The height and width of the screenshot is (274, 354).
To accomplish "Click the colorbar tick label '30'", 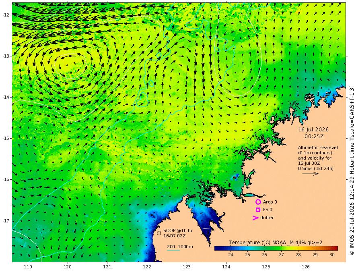I will [332, 255].
